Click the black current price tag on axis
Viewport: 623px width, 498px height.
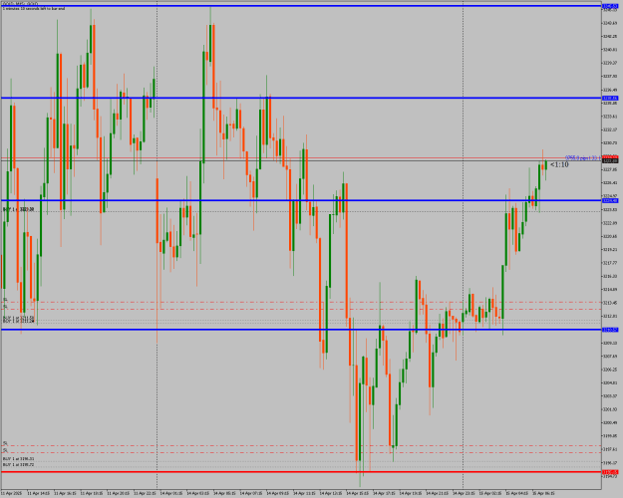[610, 160]
